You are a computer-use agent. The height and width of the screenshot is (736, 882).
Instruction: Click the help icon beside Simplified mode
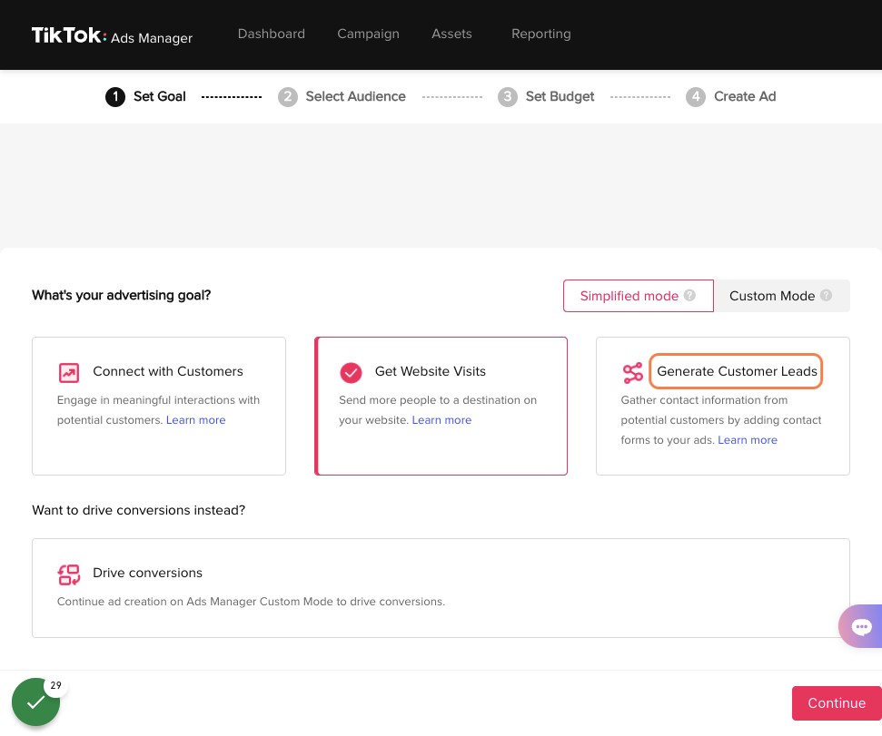click(689, 295)
